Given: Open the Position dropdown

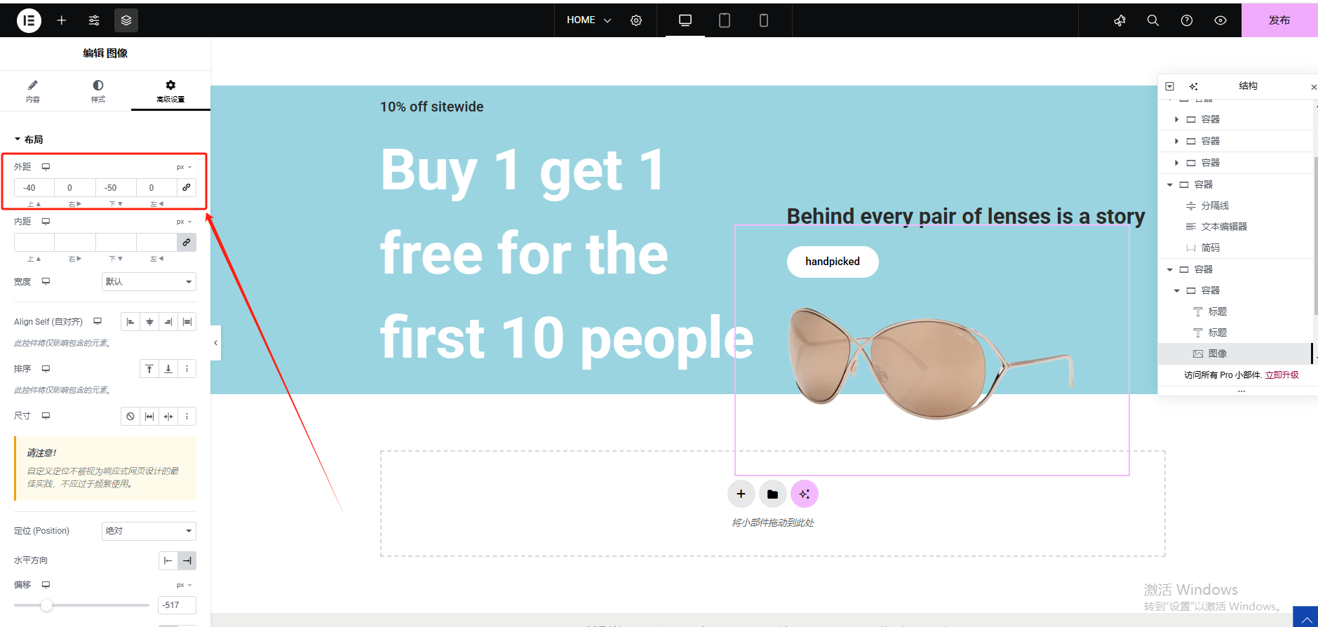Looking at the screenshot, I should coord(149,531).
